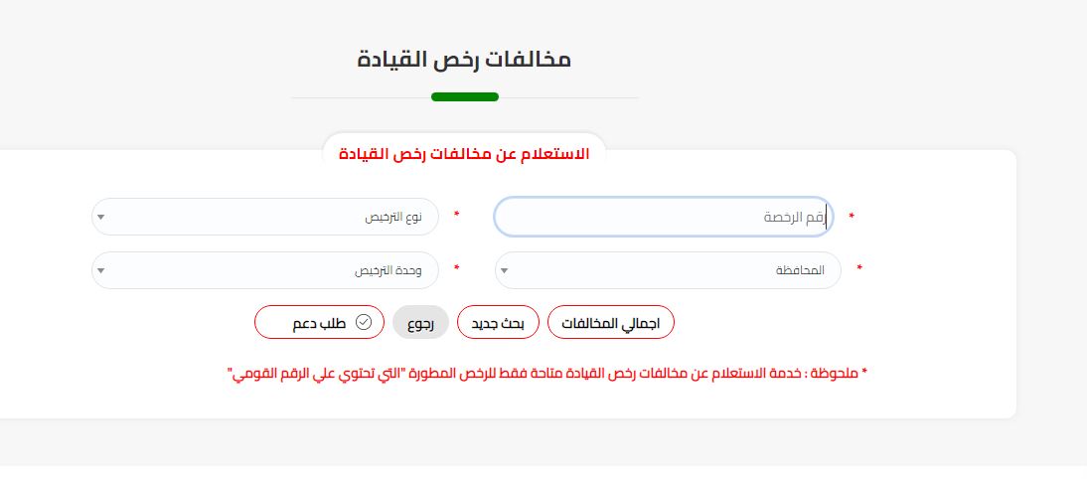Viewport: 1087px width, 479px height.
Task: Expand the وحدة الترخيص dropdown
Action: [x=265, y=270]
